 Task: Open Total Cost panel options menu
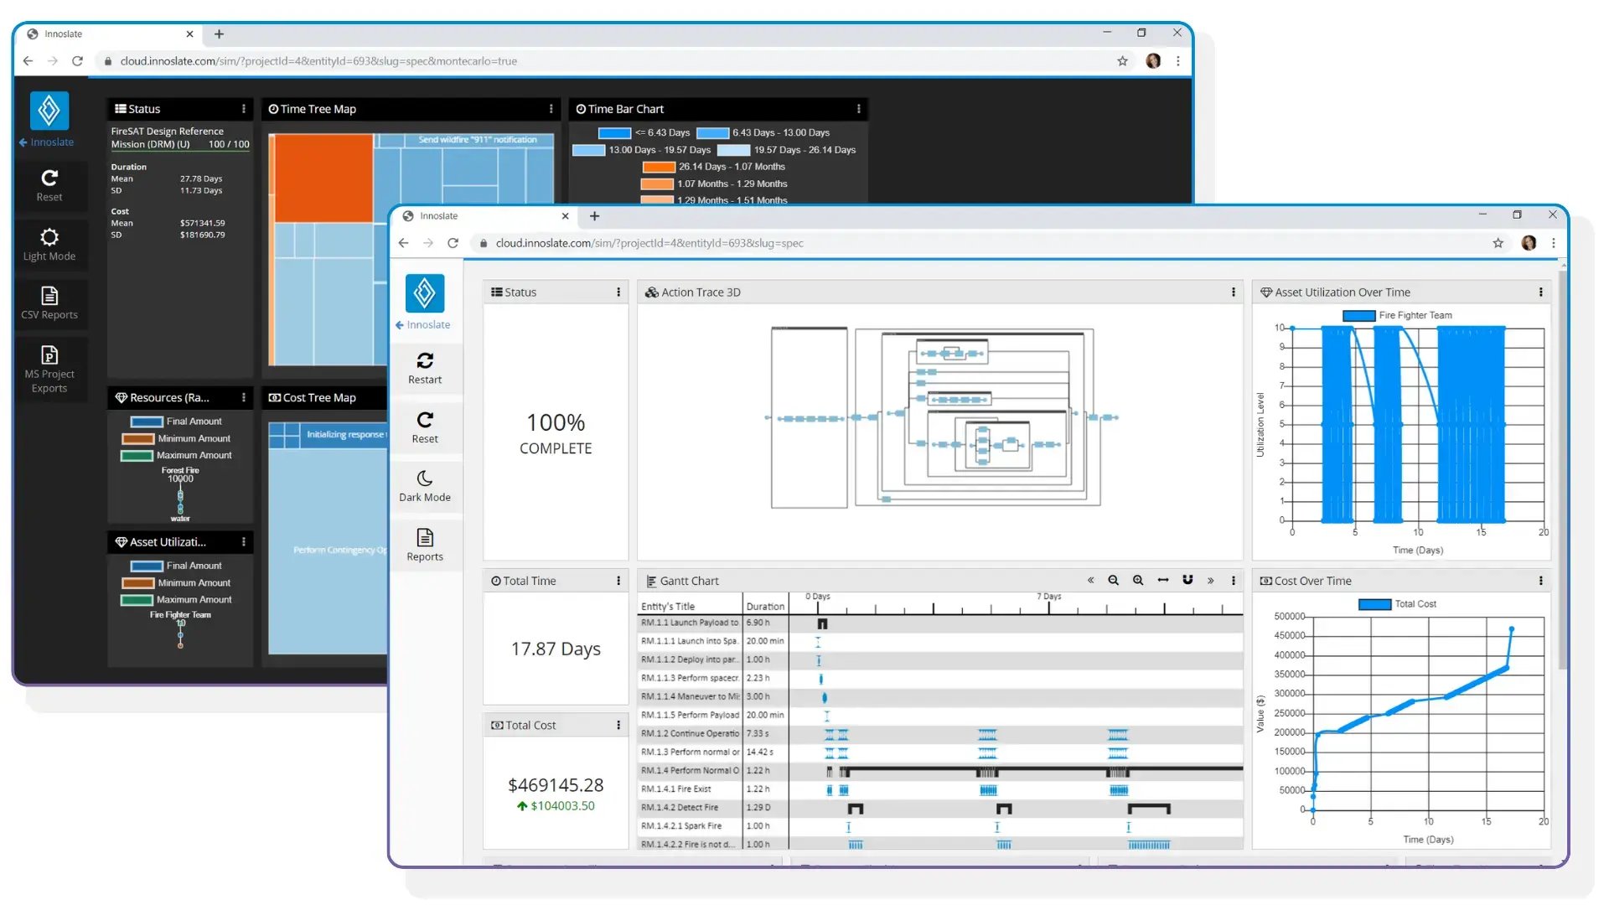pyautogui.click(x=618, y=726)
